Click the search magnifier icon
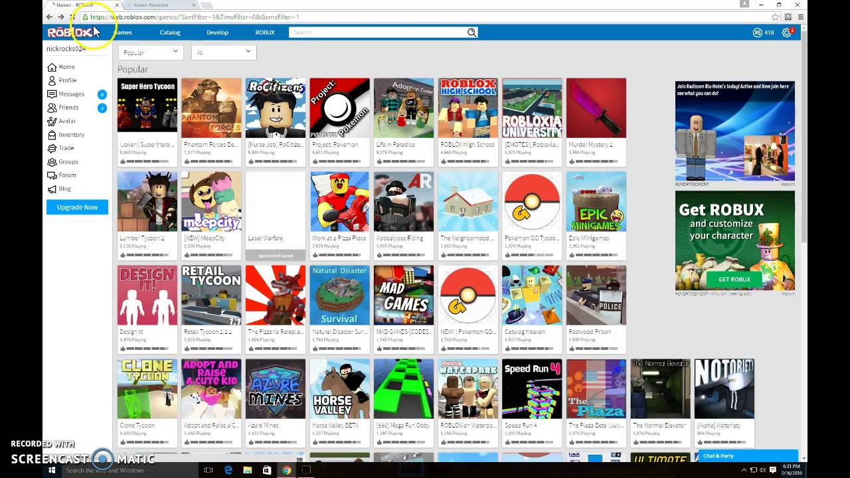This screenshot has height=478, width=850. click(471, 32)
